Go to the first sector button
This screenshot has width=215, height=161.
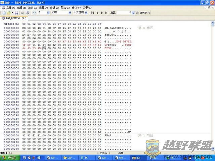coord(92,12)
